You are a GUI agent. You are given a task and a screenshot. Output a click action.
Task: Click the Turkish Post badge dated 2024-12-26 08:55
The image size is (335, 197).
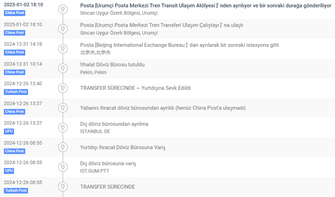pyautogui.click(x=16, y=191)
